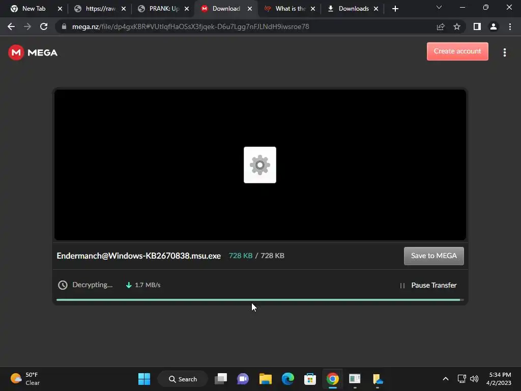This screenshot has width=521, height=391.
Task: Click the site security lock icon
Action: pyautogui.click(x=64, y=26)
